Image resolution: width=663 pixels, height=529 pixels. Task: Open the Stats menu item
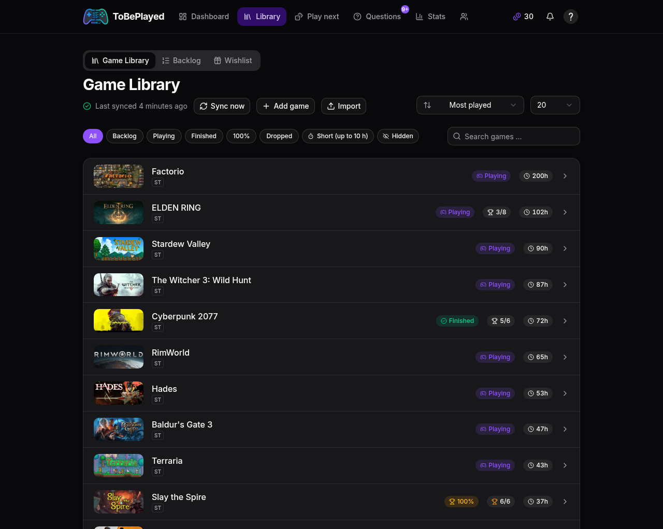(x=430, y=17)
